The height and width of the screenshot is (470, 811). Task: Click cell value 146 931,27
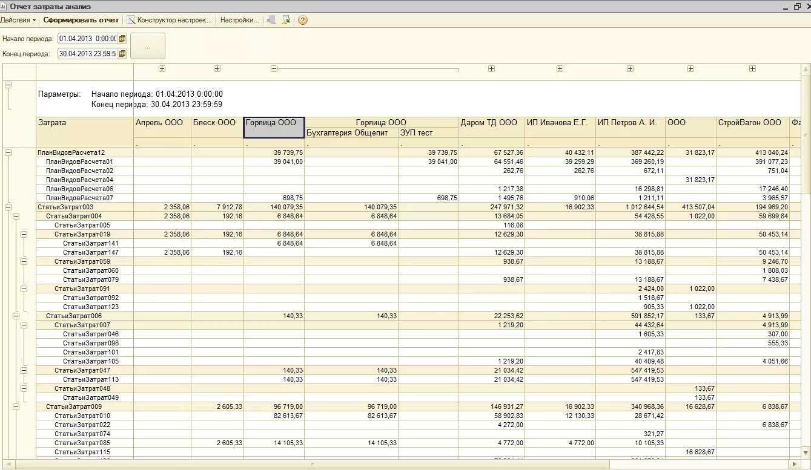coord(506,406)
